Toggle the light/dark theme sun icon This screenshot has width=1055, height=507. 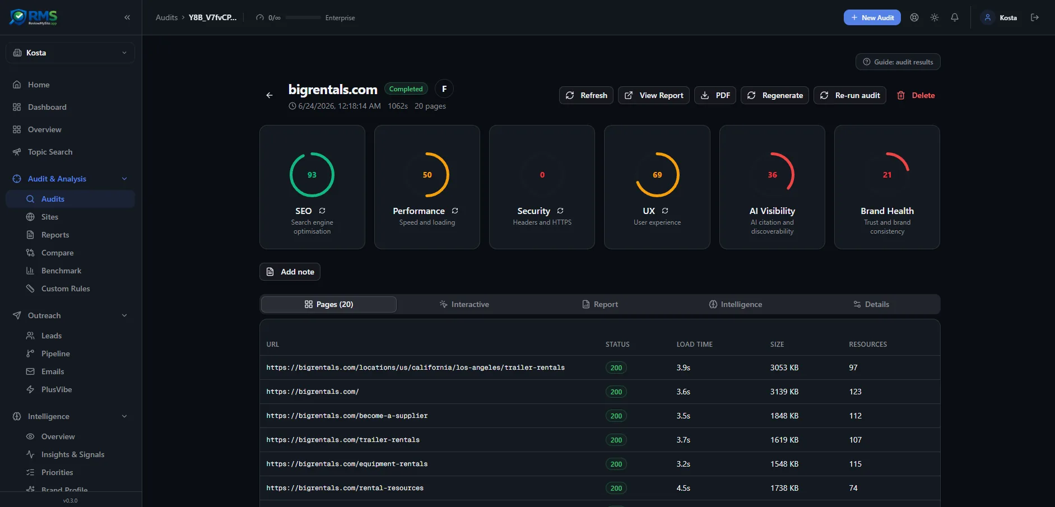[935, 17]
